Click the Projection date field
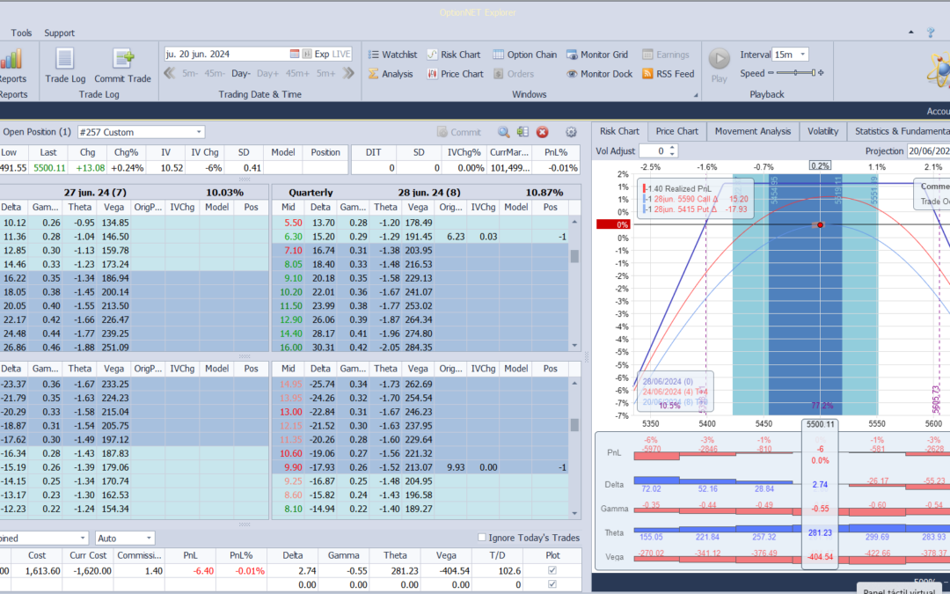This screenshot has width=950, height=594. coord(928,151)
